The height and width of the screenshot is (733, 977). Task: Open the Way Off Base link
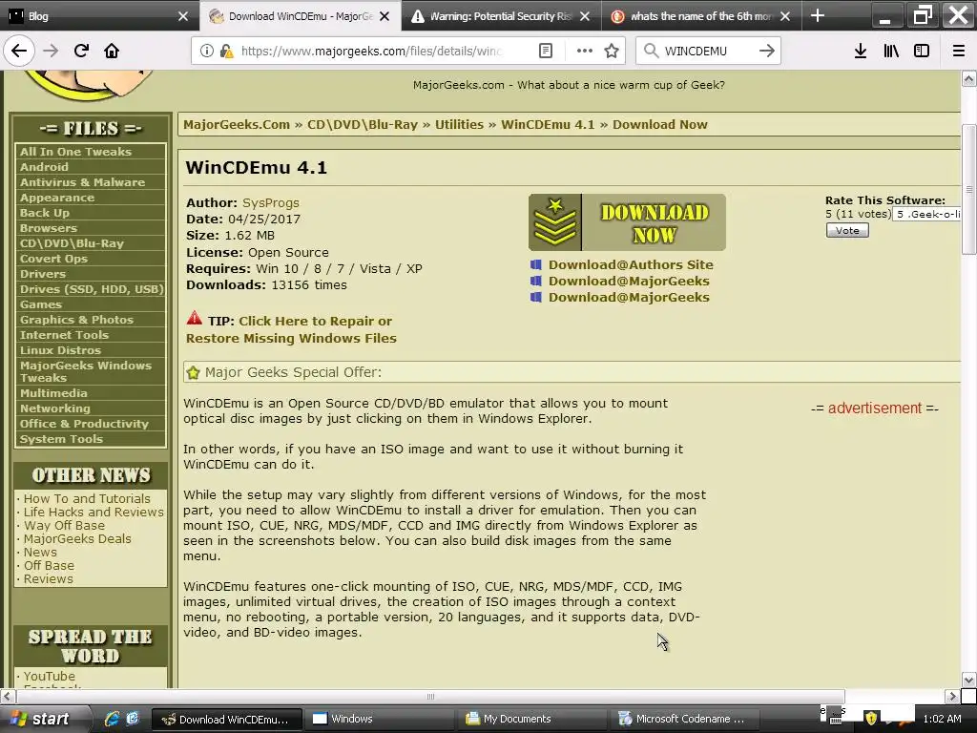tap(64, 526)
